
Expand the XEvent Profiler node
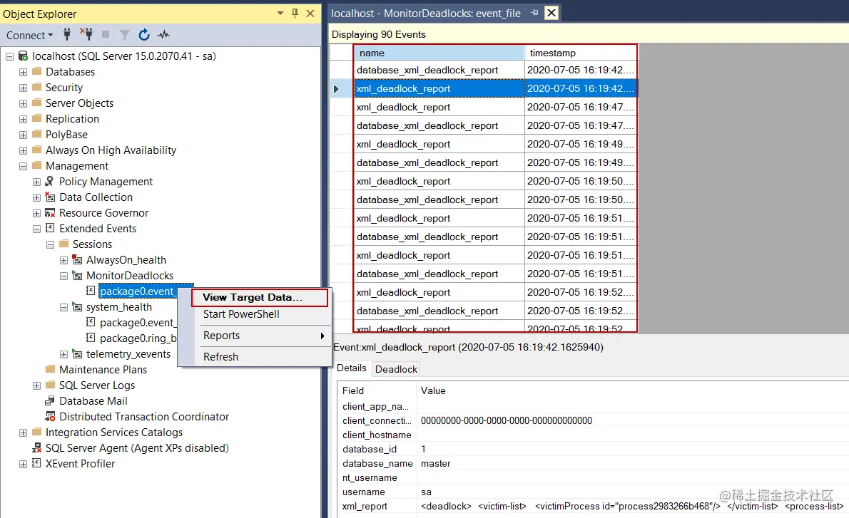23,464
